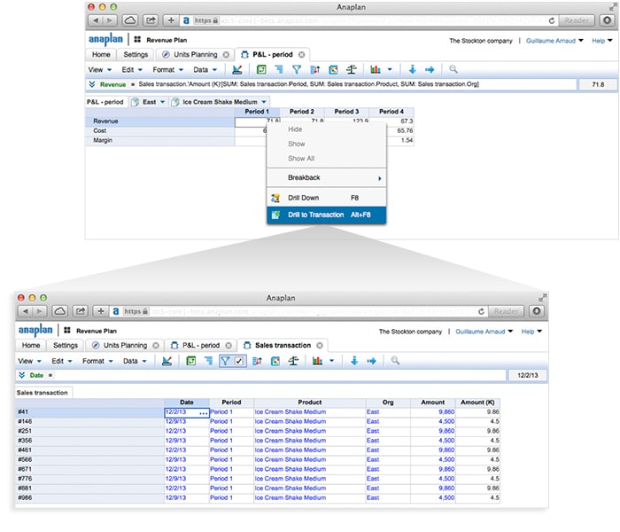The width and height of the screenshot is (620, 532).
Task: Select the Product column header
Action: [x=310, y=403]
